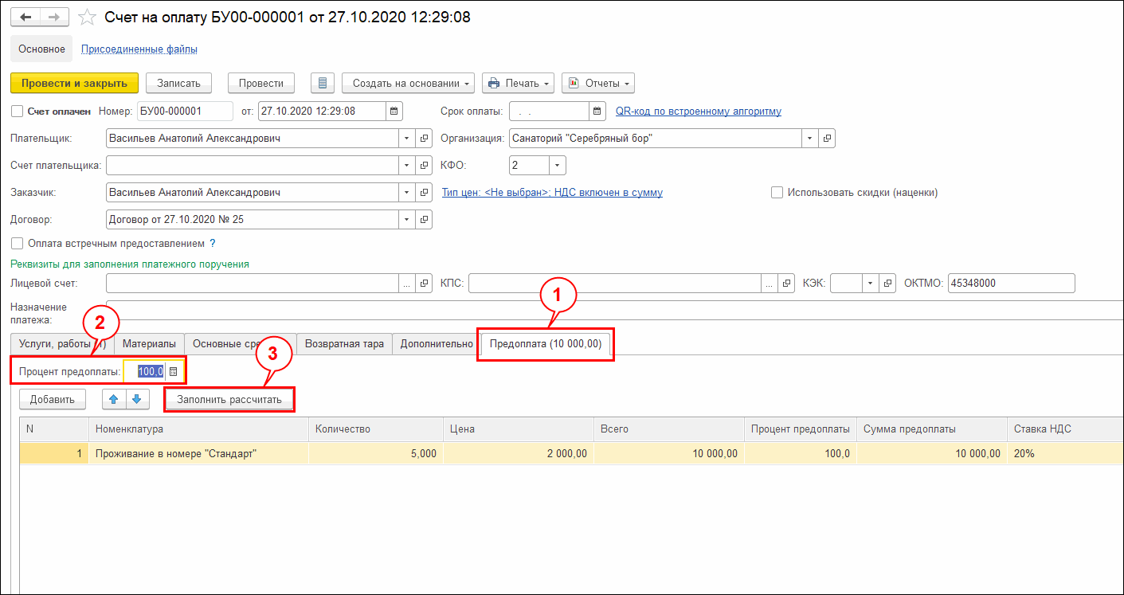Open Тип цен settings link

pos(552,193)
